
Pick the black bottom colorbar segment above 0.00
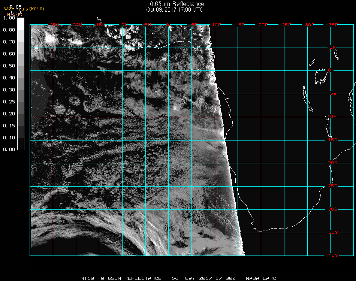tap(21, 144)
